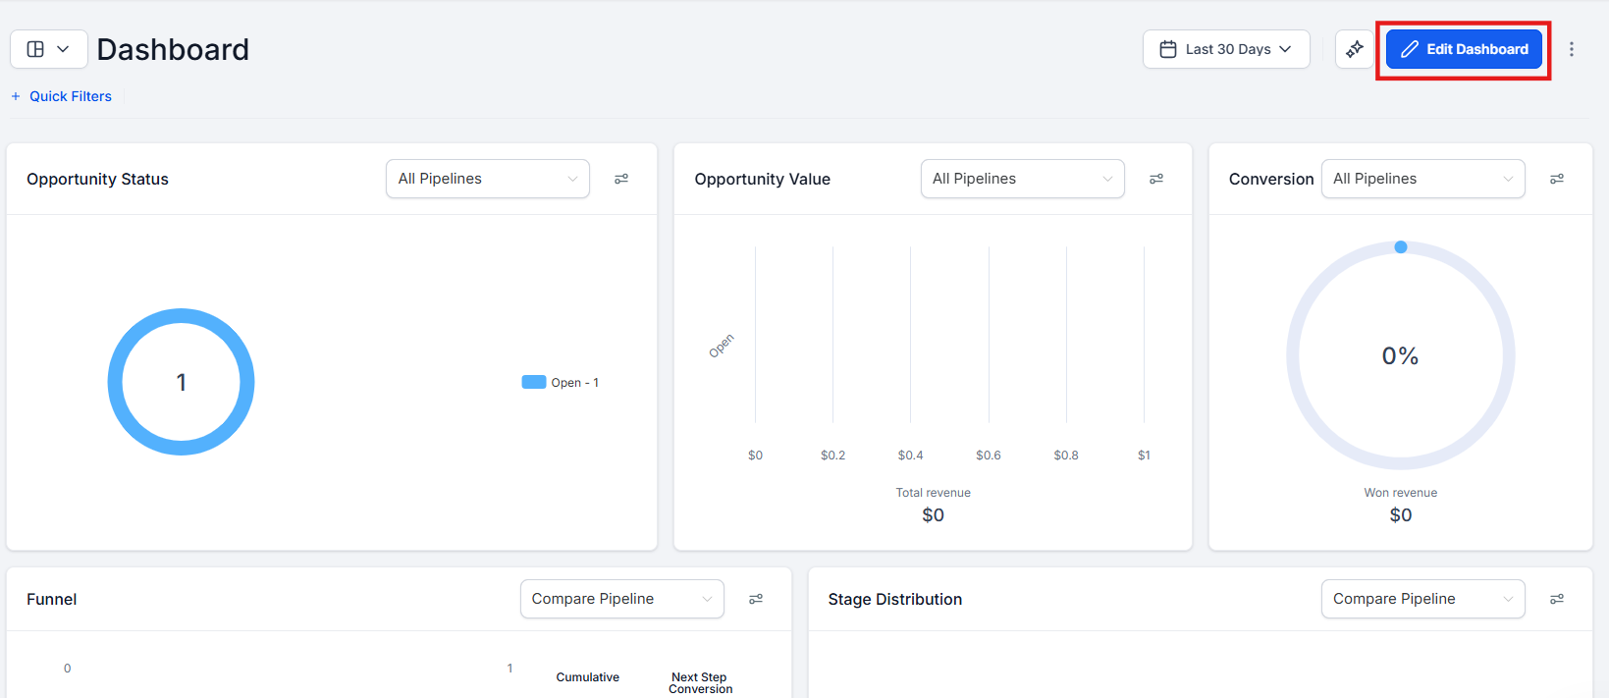1609x698 pixels.
Task: Open Stage Distribution Compare Pipeline dropdown
Action: pos(1422,599)
